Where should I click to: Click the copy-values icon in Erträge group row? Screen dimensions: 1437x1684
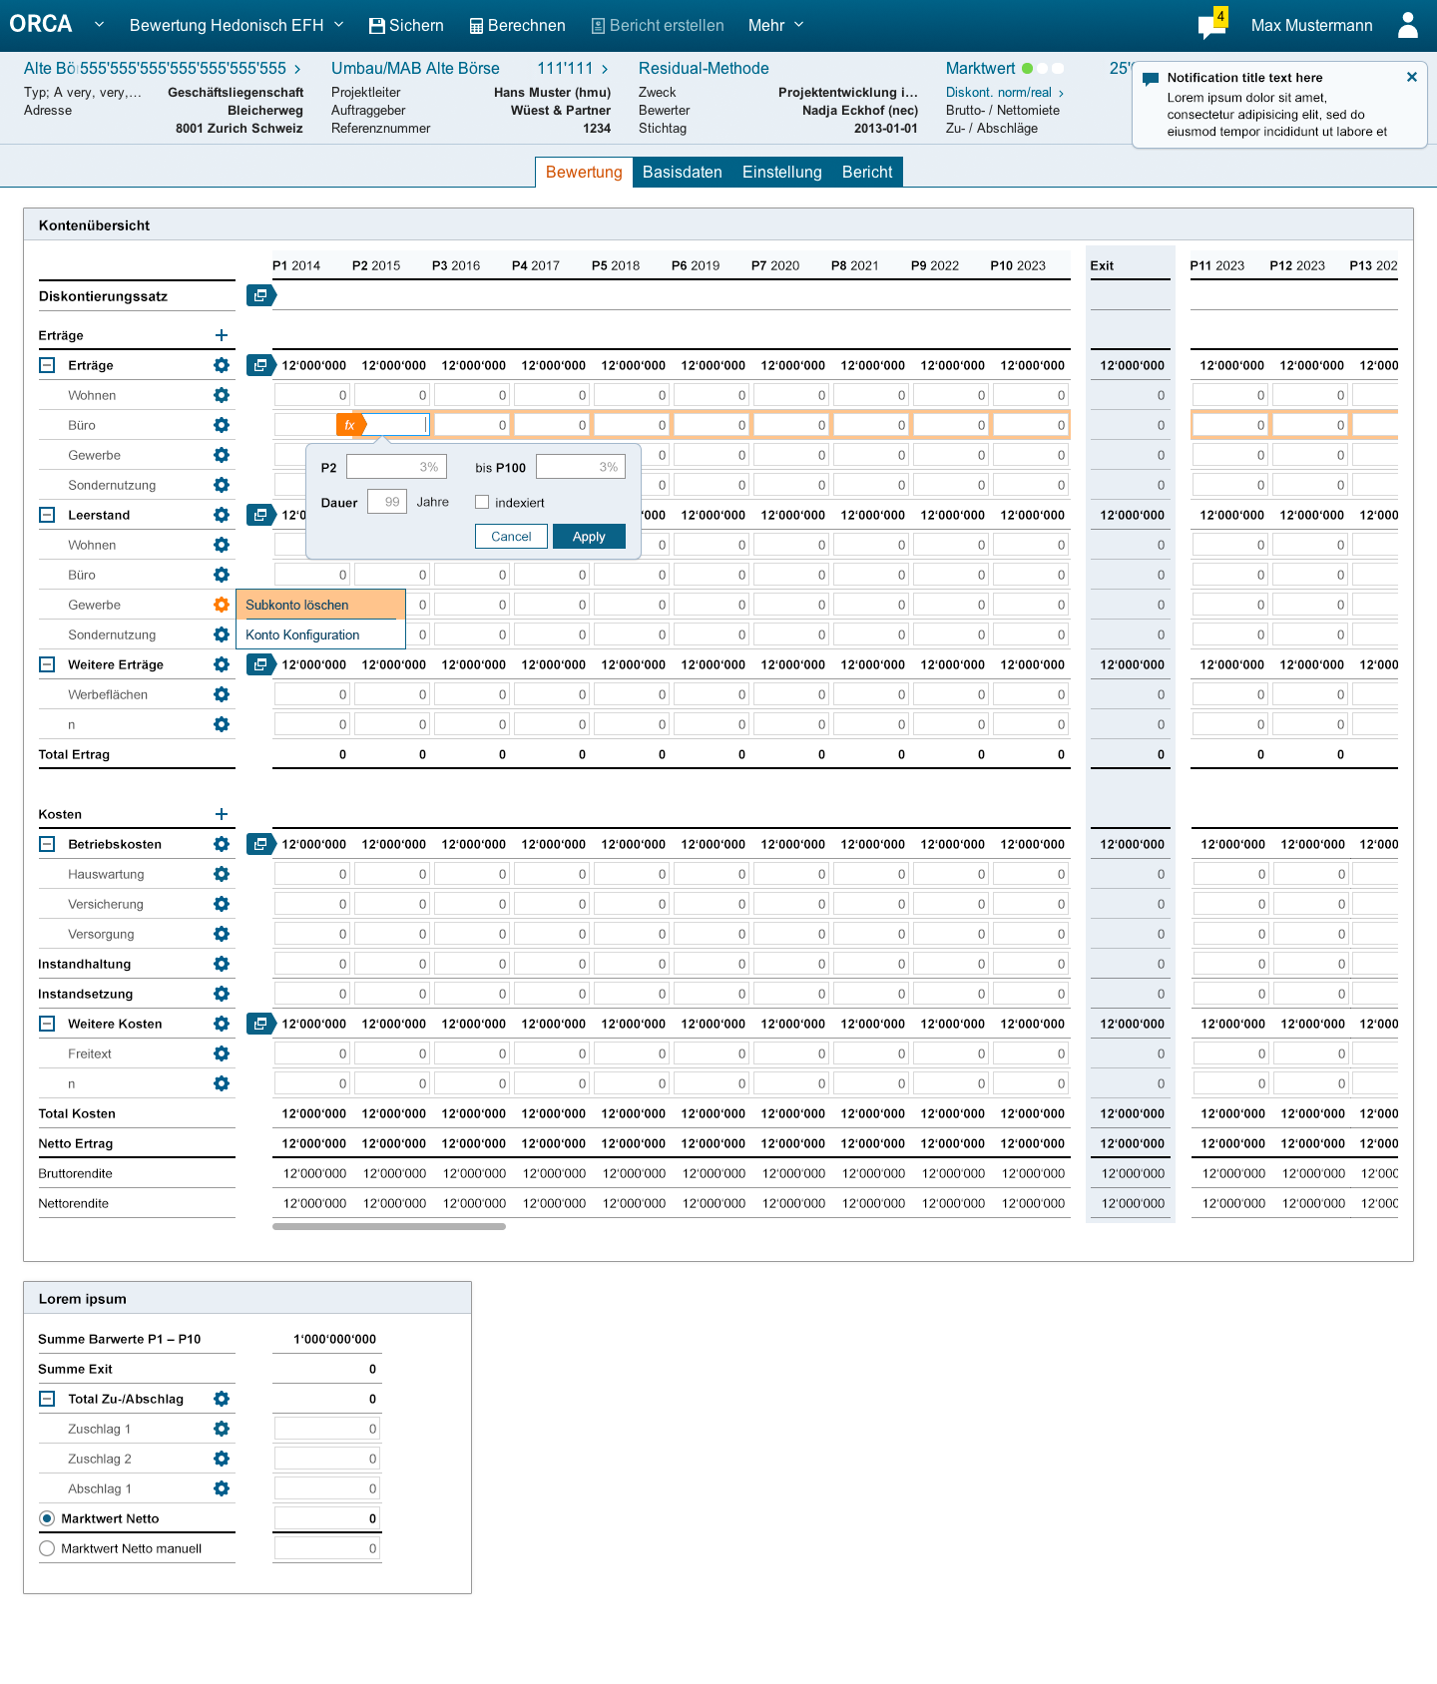coord(260,365)
